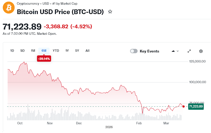Select the 5D time range
211x133 pixels.
coord(23,51)
